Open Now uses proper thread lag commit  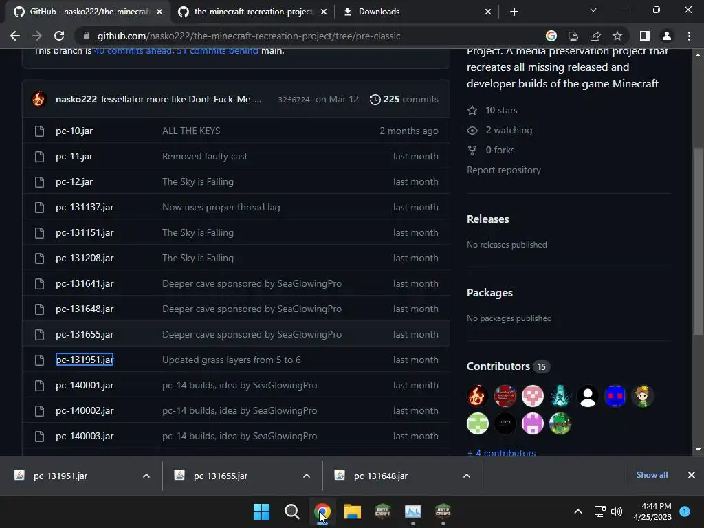click(x=221, y=207)
